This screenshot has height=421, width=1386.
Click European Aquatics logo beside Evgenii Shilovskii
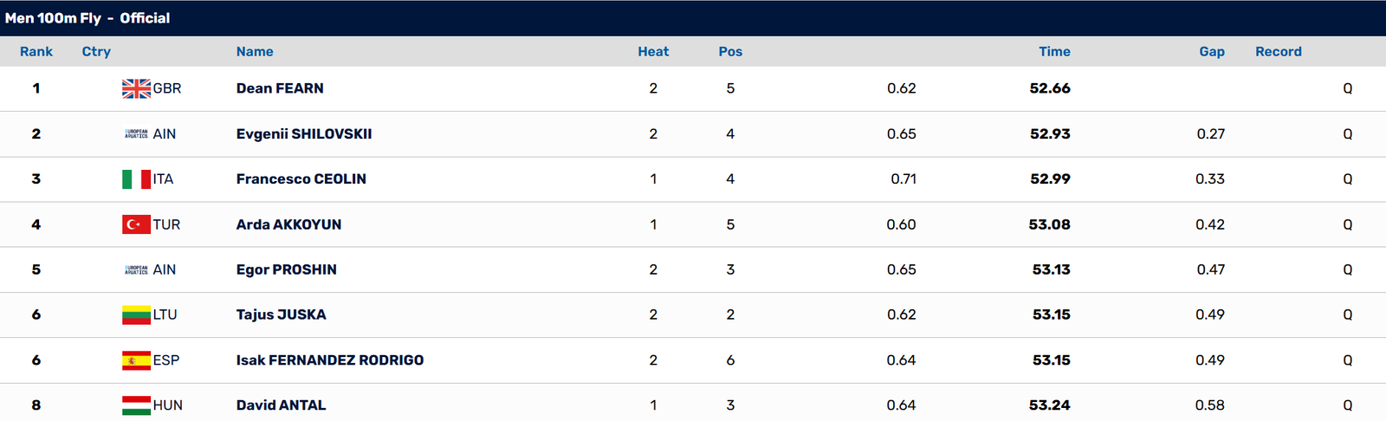[x=136, y=134]
